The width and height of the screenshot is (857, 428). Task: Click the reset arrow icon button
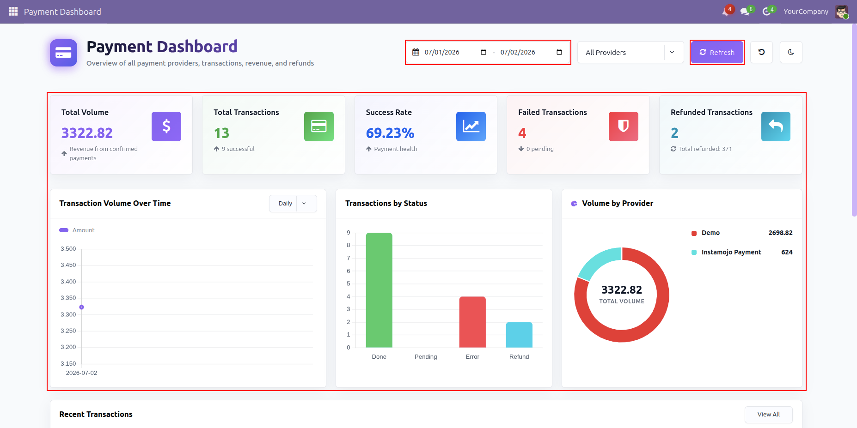pos(761,52)
